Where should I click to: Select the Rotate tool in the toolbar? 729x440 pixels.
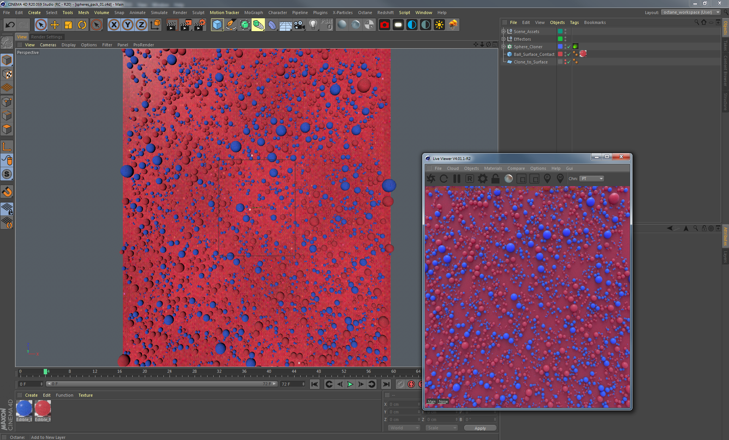[x=82, y=25]
